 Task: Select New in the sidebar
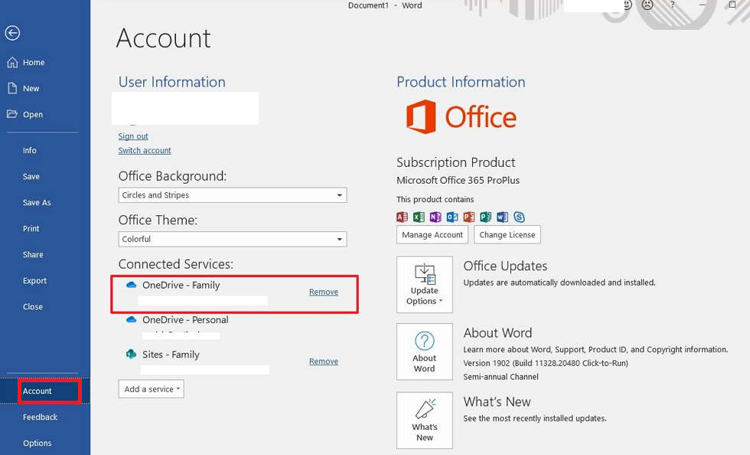click(31, 88)
